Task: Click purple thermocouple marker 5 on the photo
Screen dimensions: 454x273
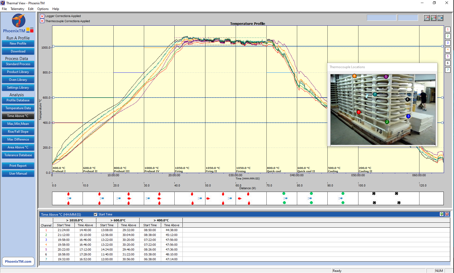Action: [x=386, y=77]
